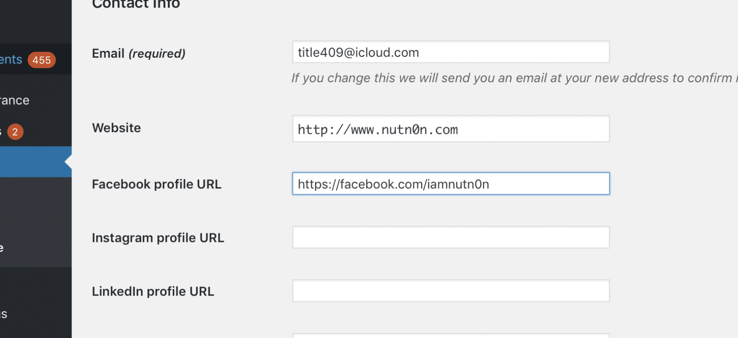Click the 455 pending comments badge
This screenshot has width=738, height=338.
tap(42, 60)
